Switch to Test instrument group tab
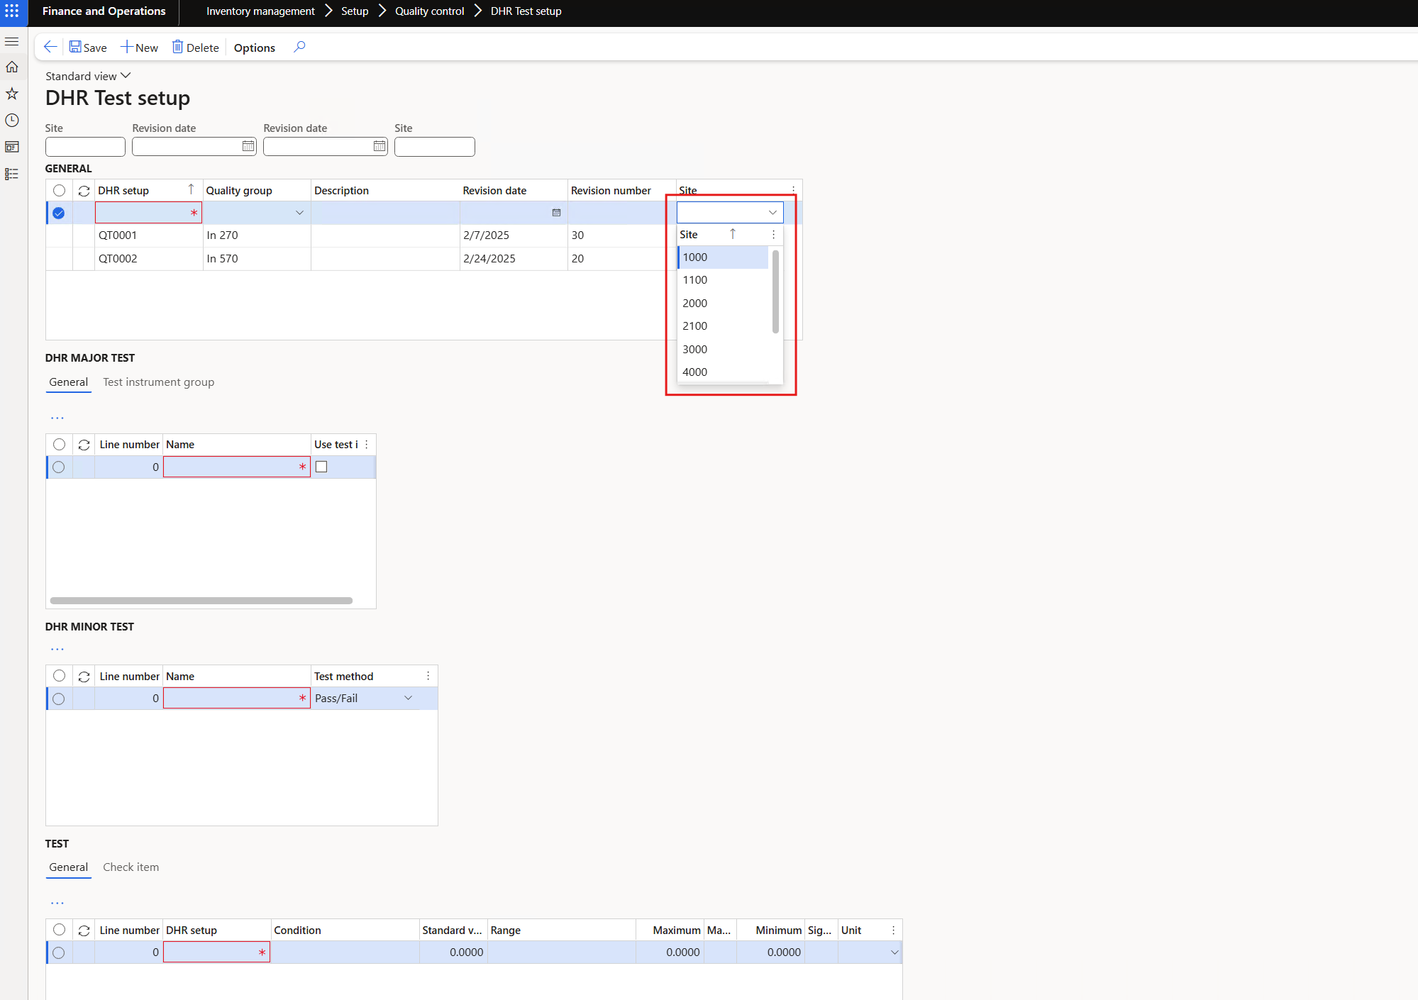Screen dimensions: 1418x1000 158,382
